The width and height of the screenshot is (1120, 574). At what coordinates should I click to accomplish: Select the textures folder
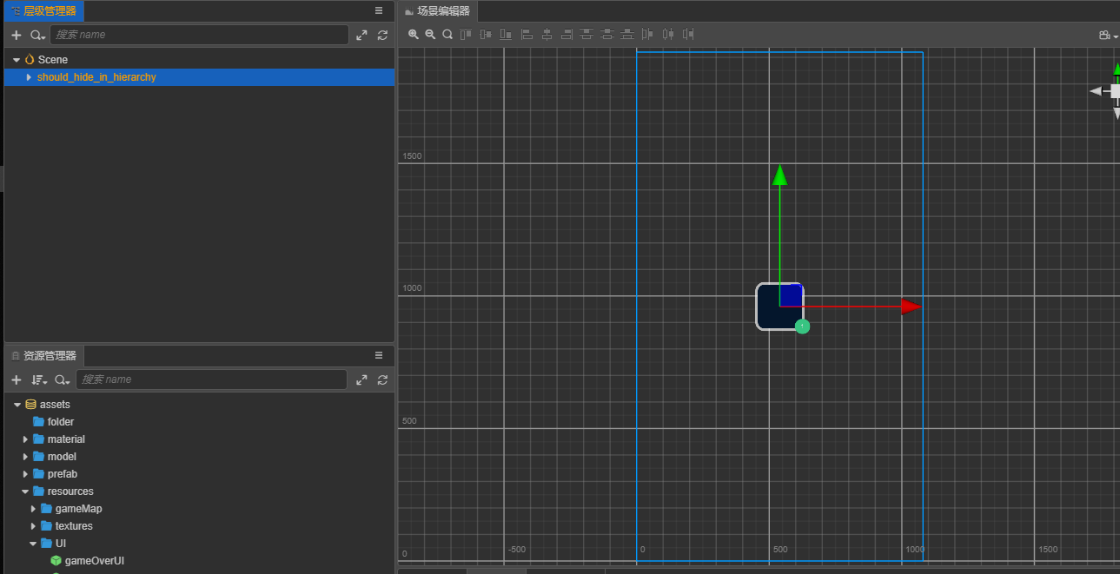pyautogui.click(x=74, y=526)
